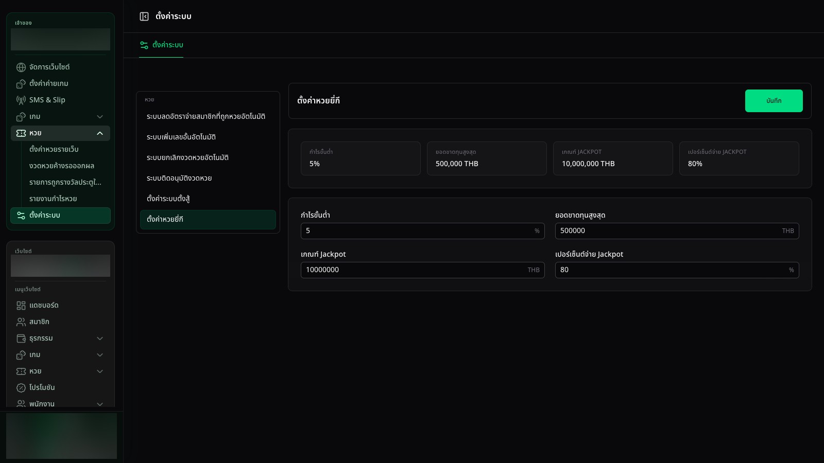Focus the ยอดขาดทุนสูงสุด THB field
The image size is (824, 463).
[x=677, y=231]
